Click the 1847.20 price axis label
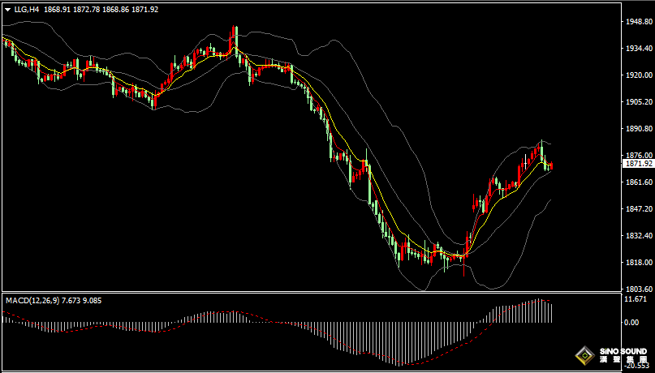The width and height of the screenshot is (655, 373). coord(638,209)
